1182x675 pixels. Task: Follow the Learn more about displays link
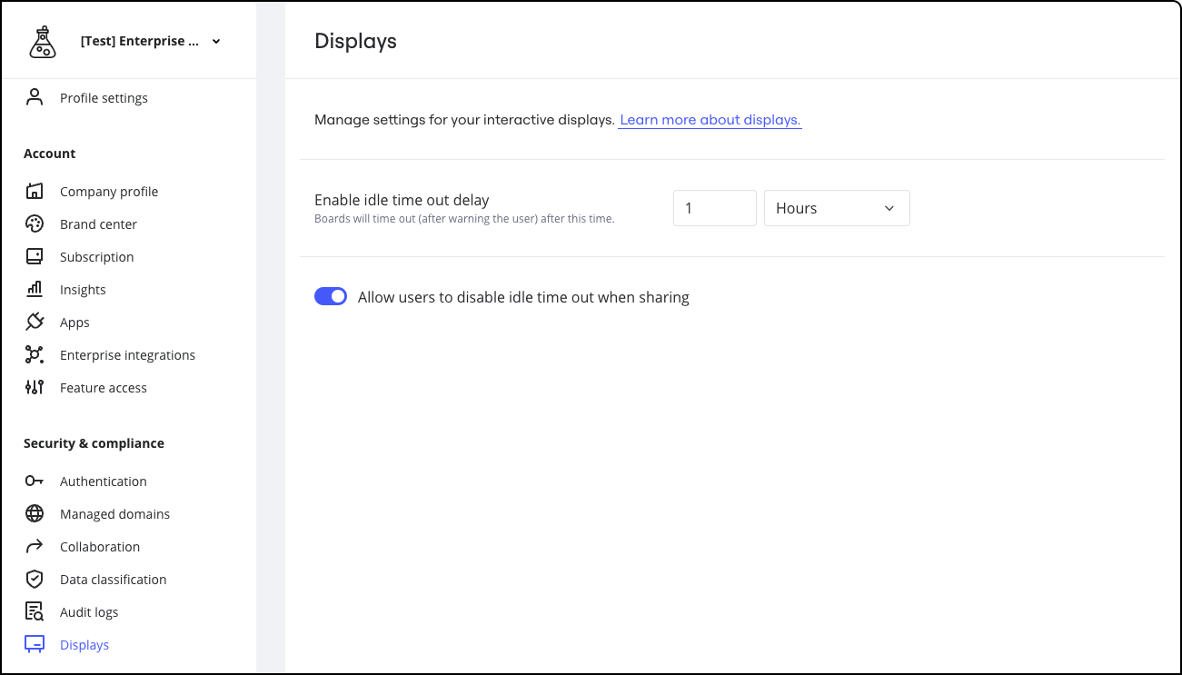point(710,120)
